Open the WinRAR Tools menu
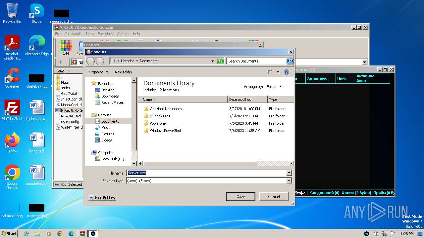424x238 pixels. coord(90,34)
